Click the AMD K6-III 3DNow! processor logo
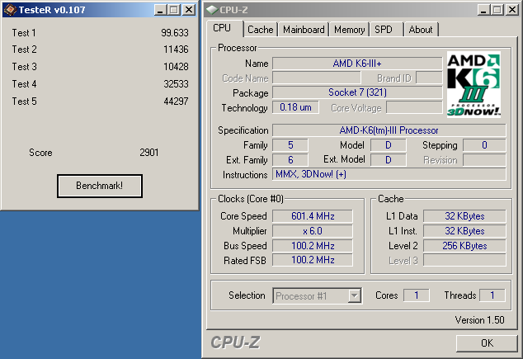523x359 pixels. pyautogui.click(x=474, y=84)
